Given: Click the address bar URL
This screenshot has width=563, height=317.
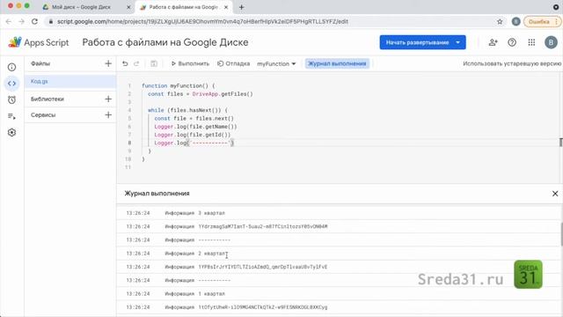Looking at the screenshot, I should click(x=202, y=21).
